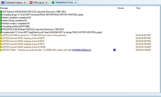The height and width of the screenshot is (97, 161).
Task: Click info icon beside Compiling design message
Action: coord(1,15)
